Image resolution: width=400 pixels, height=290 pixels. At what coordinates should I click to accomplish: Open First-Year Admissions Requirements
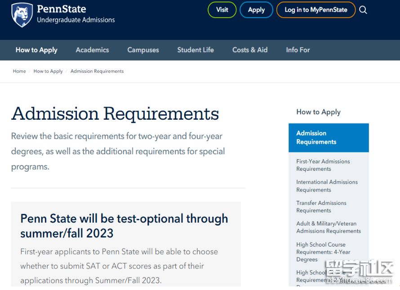pyautogui.click(x=323, y=165)
